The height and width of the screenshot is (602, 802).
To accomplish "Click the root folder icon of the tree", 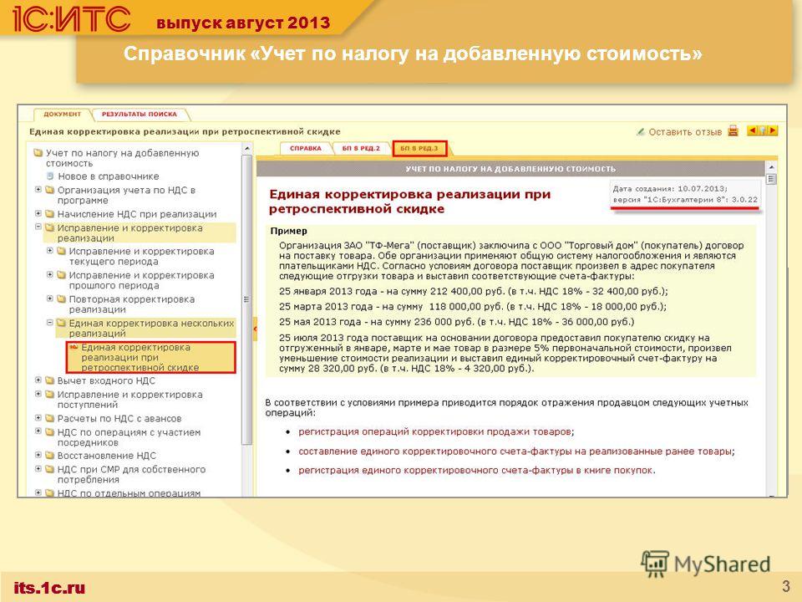I will [38, 152].
